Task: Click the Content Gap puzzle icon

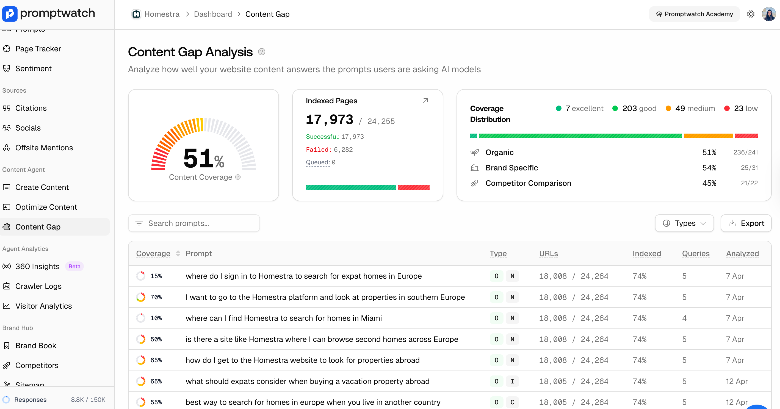Action: [x=7, y=227]
